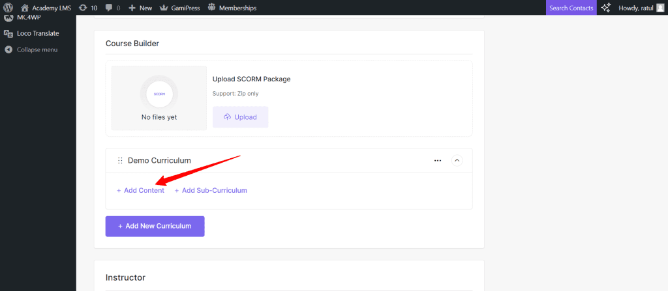This screenshot has width=668, height=291.
Task: Open the New content menu
Action: (x=140, y=8)
